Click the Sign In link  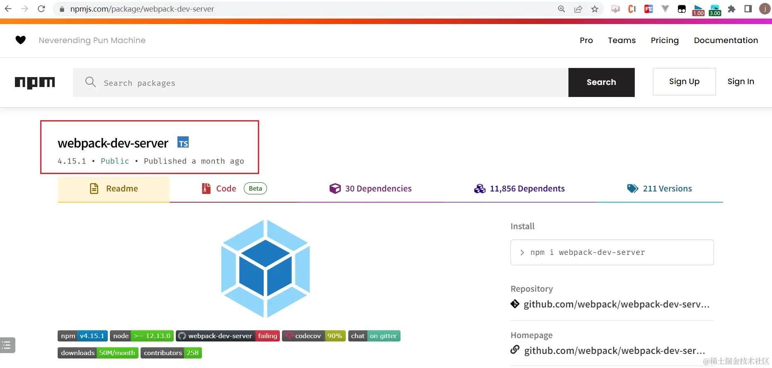click(740, 82)
